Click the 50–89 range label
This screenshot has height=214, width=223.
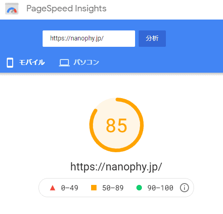(x=113, y=188)
